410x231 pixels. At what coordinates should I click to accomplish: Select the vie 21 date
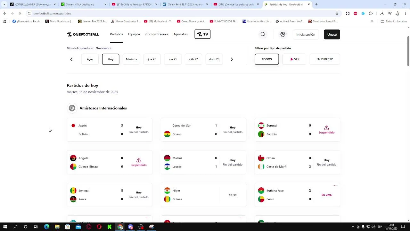click(x=173, y=59)
